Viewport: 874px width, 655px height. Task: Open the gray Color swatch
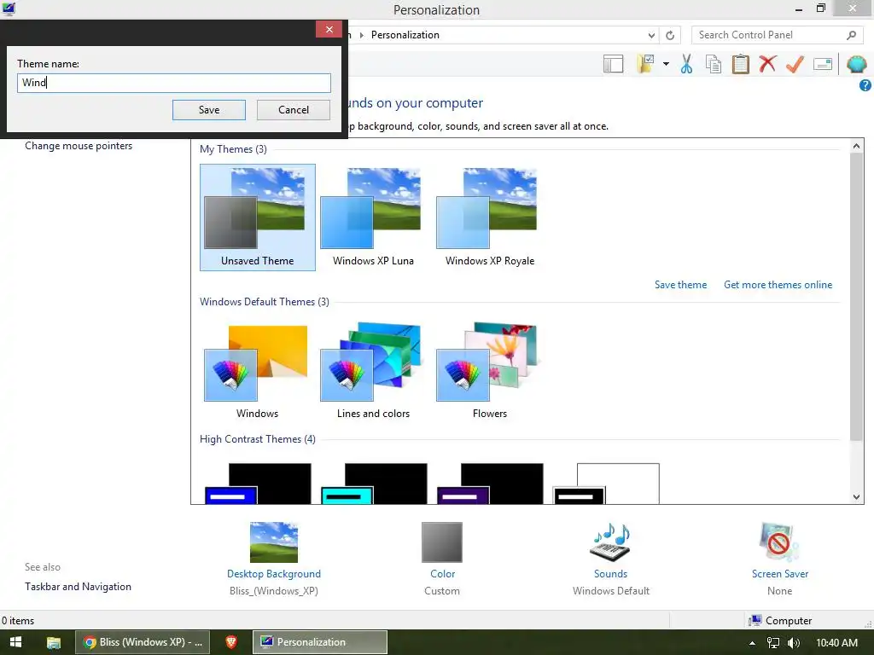point(442,542)
